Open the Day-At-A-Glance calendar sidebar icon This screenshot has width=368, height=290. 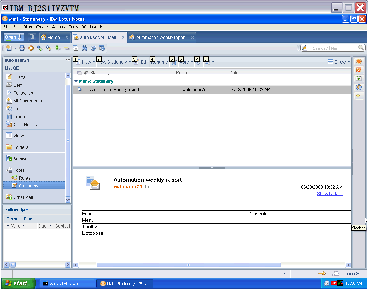[359, 79]
